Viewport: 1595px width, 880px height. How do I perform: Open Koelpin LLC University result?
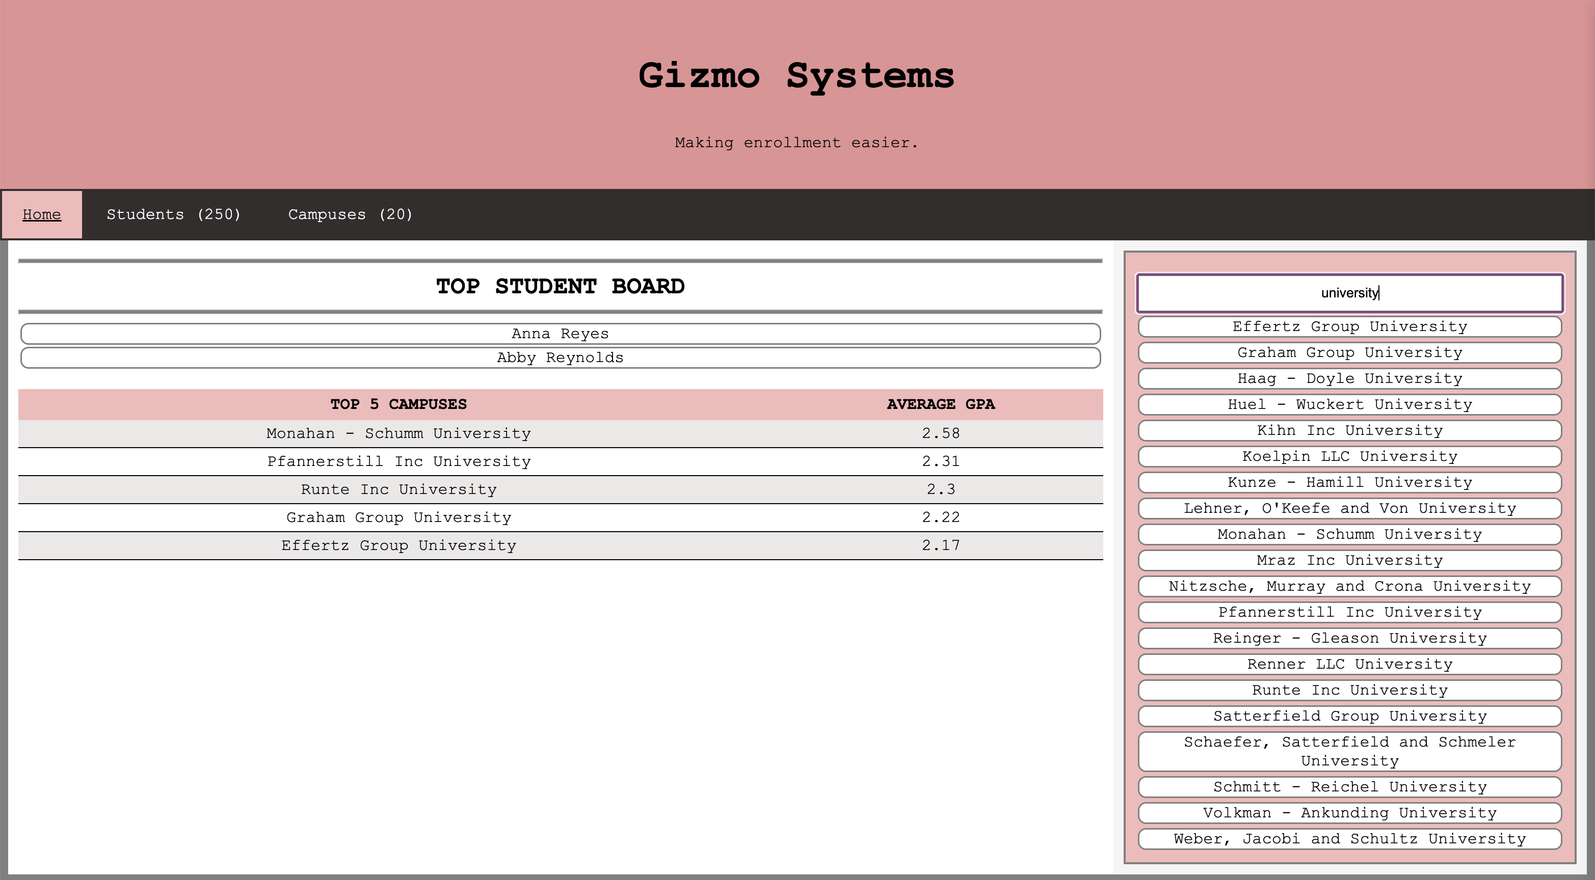(x=1349, y=457)
